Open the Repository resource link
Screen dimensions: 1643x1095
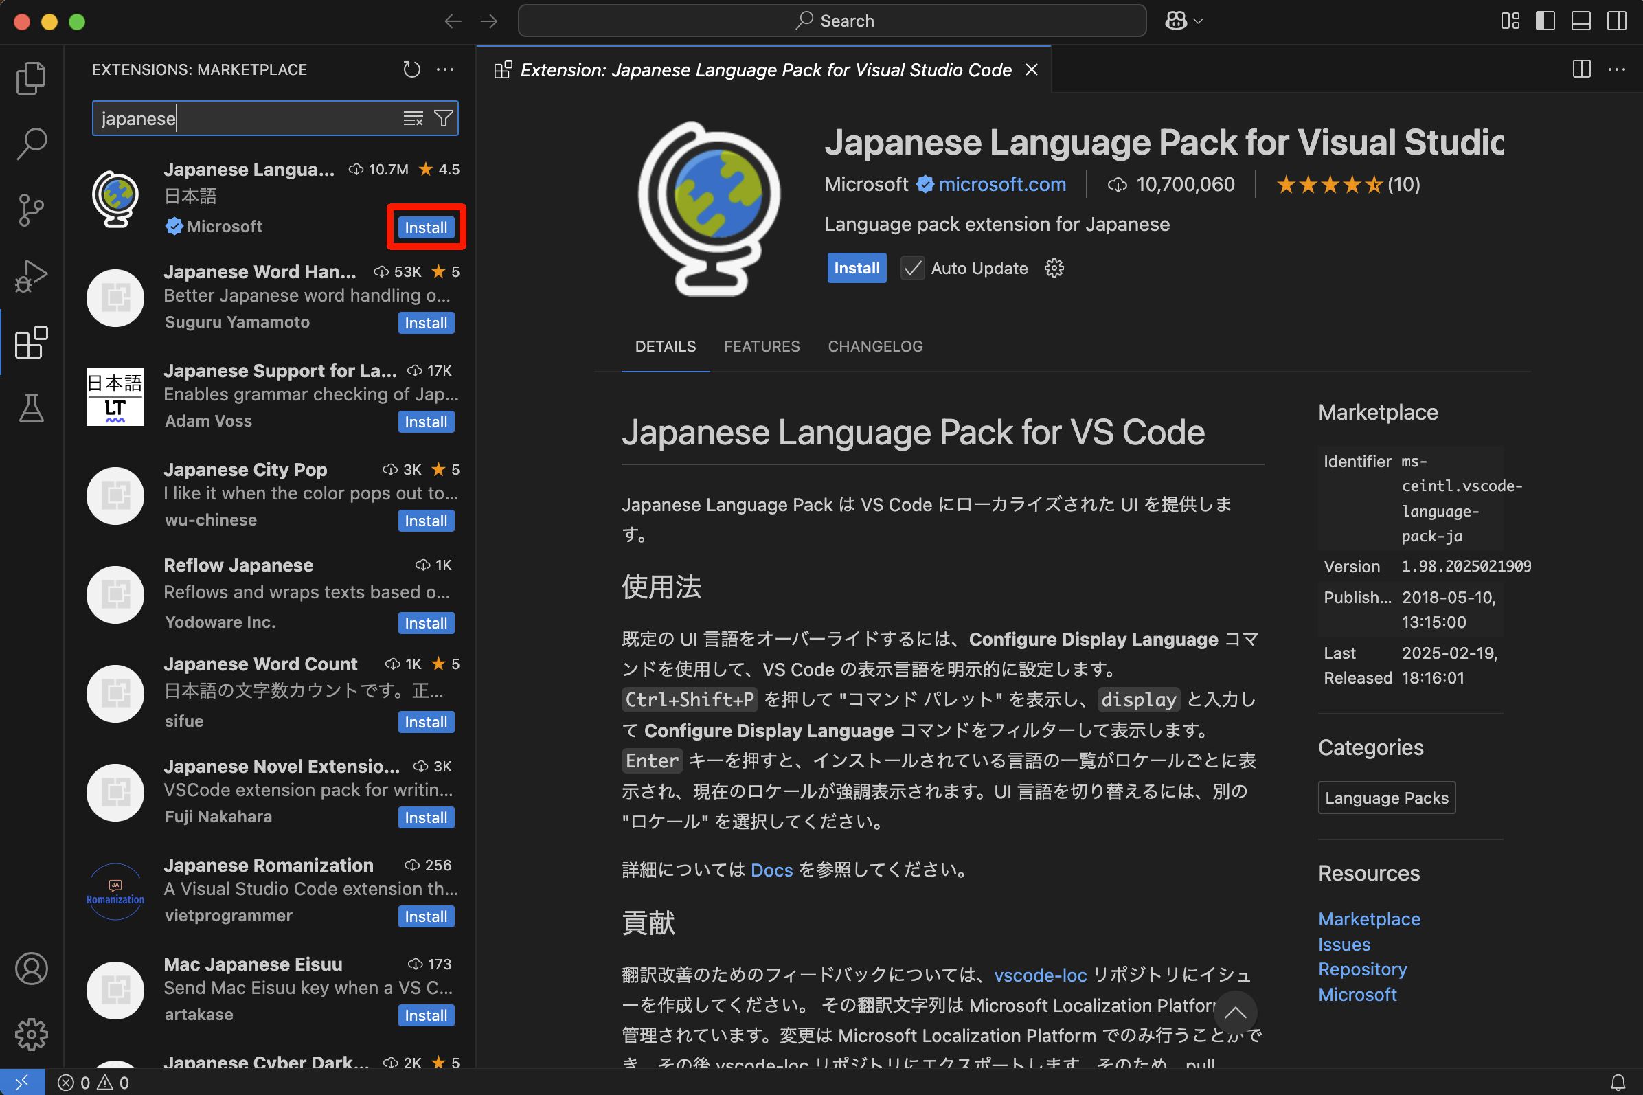pos(1362,969)
